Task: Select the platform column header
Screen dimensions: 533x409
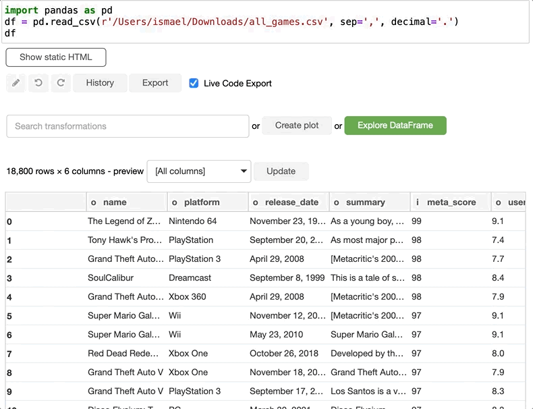Action: (x=201, y=202)
